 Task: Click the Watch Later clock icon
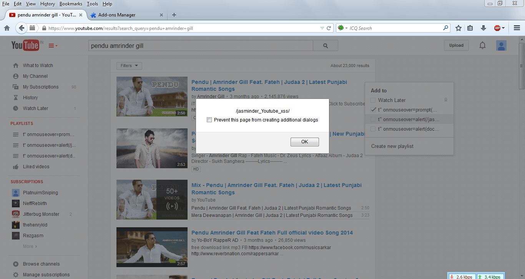pyautogui.click(x=15, y=108)
